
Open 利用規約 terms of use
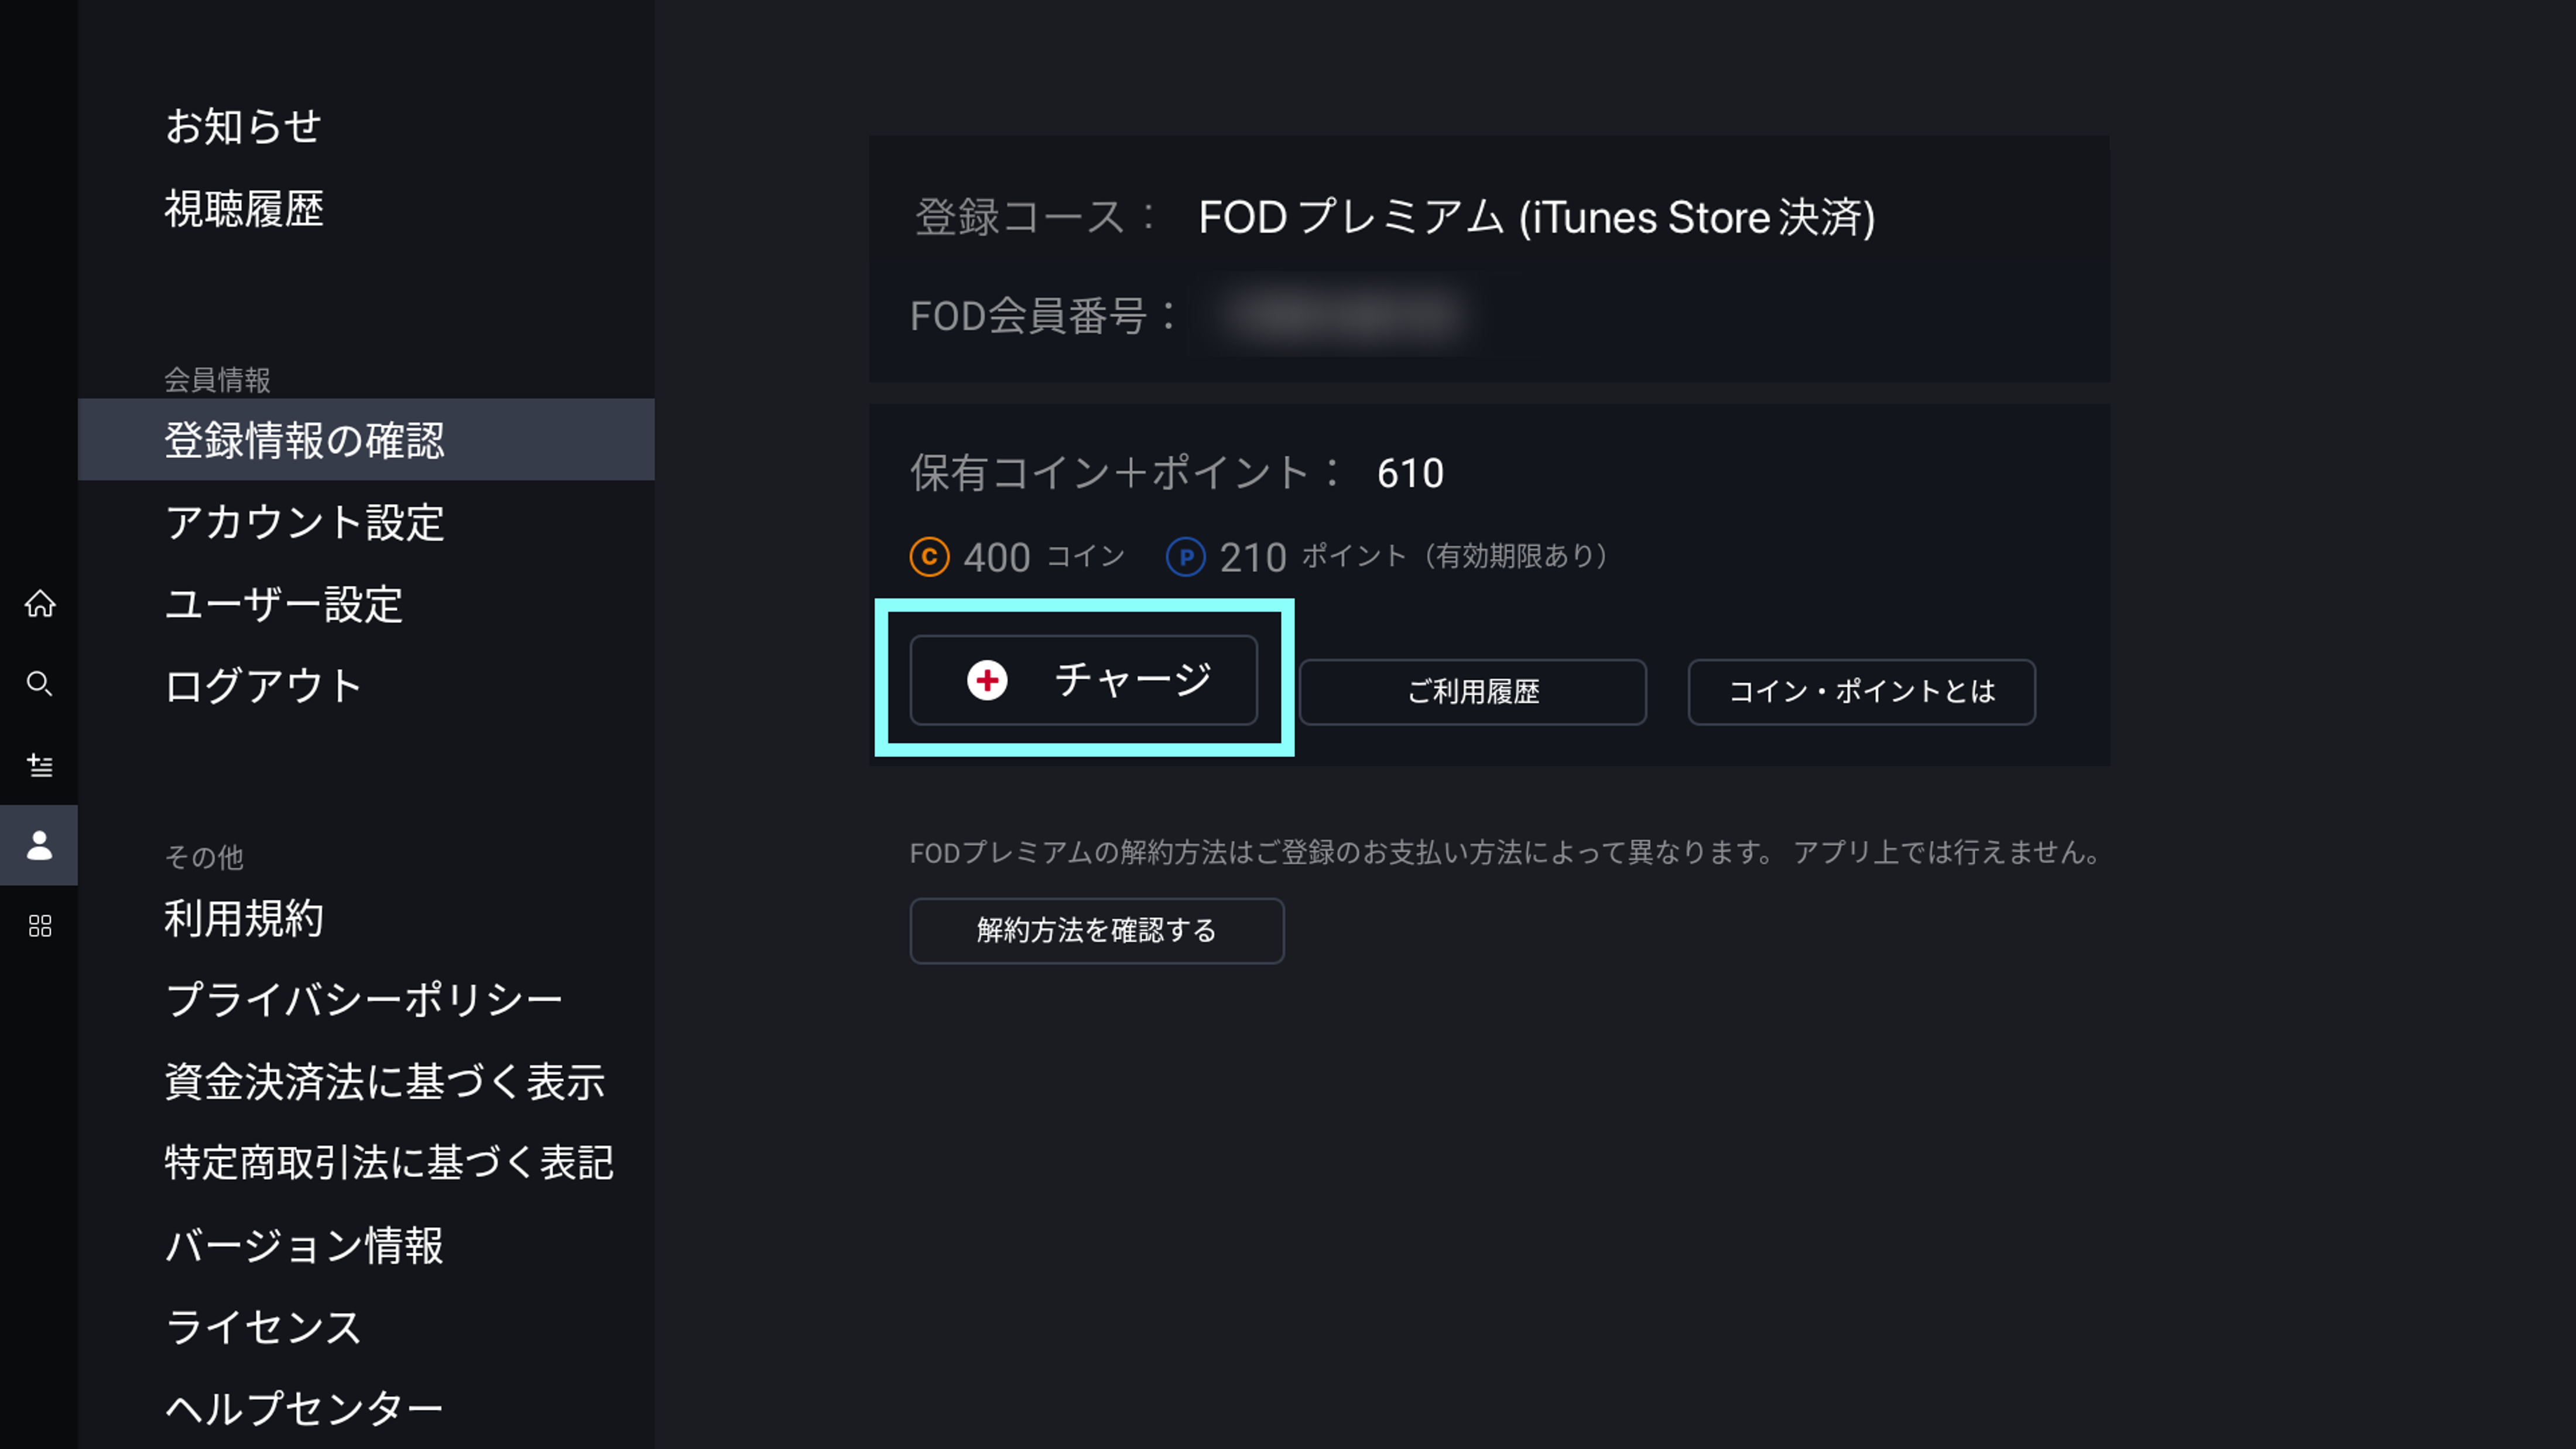coord(244,918)
